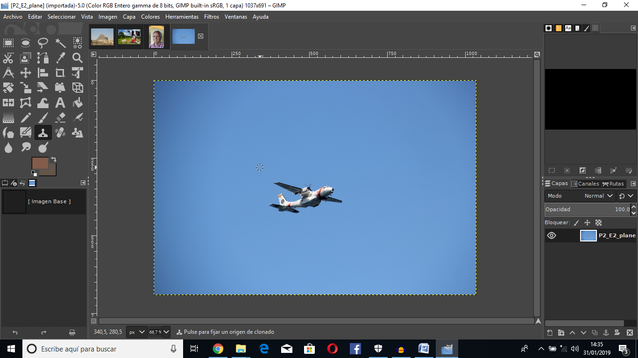Click the foreground color swatch
The height and width of the screenshot is (358, 638).
[40, 163]
